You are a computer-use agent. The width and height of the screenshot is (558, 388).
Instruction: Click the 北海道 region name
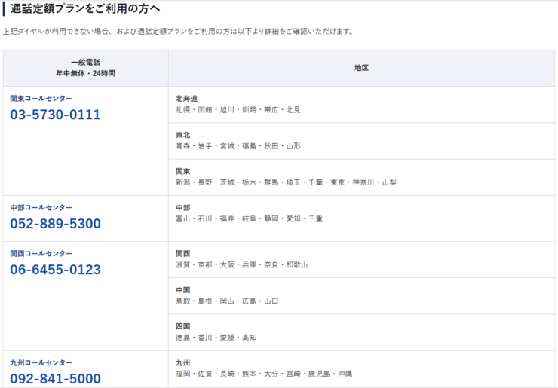(x=186, y=99)
